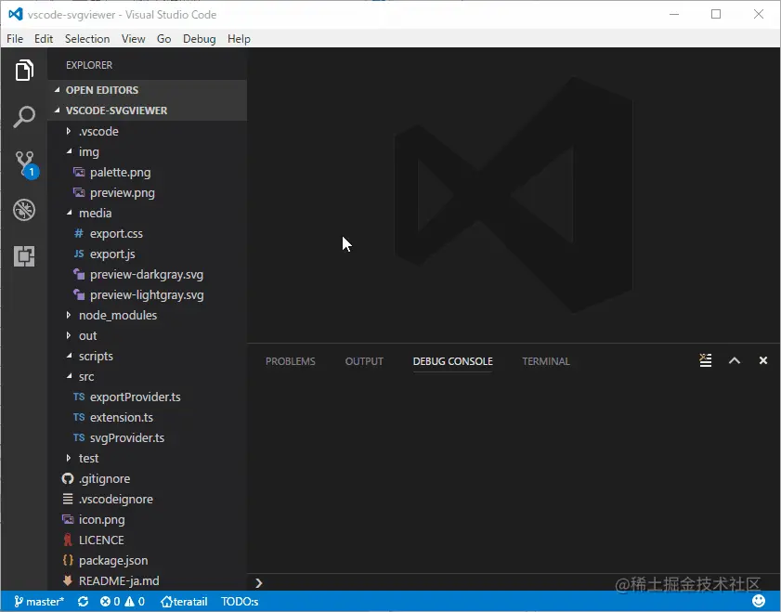Open preview-darkgray.svg file

[148, 274]
